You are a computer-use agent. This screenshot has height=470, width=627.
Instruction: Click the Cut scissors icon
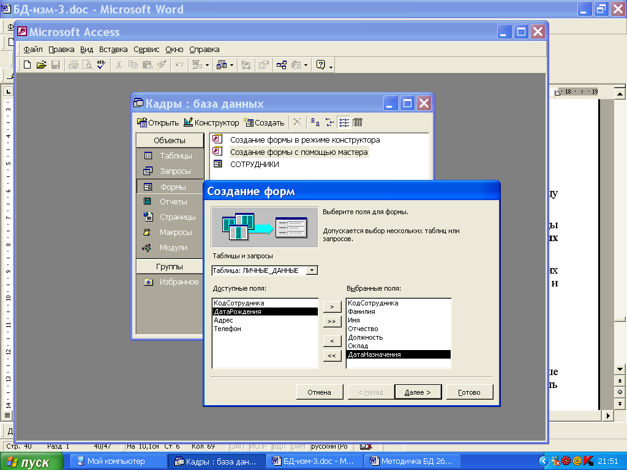pos(119,65)
